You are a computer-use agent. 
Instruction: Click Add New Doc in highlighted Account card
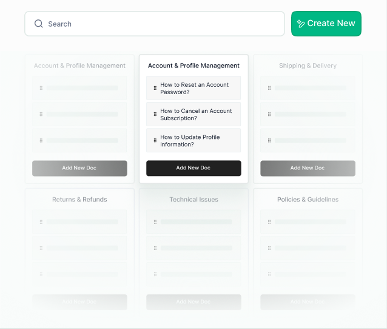coord(193,168)
